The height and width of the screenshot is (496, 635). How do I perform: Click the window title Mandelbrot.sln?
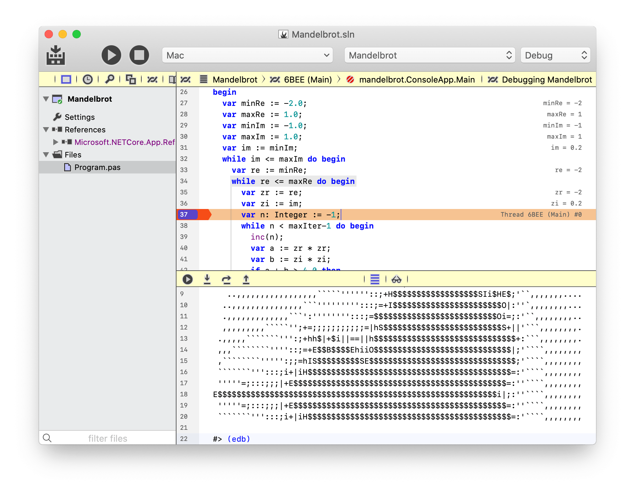pos(323,34)
